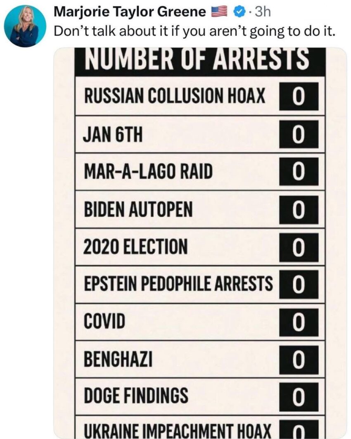Click the zero beside EPSTEIN PEDOPHILE ARRESTS
The width and height of the screenshot is (351, 439).
click(x=299, y=285)
